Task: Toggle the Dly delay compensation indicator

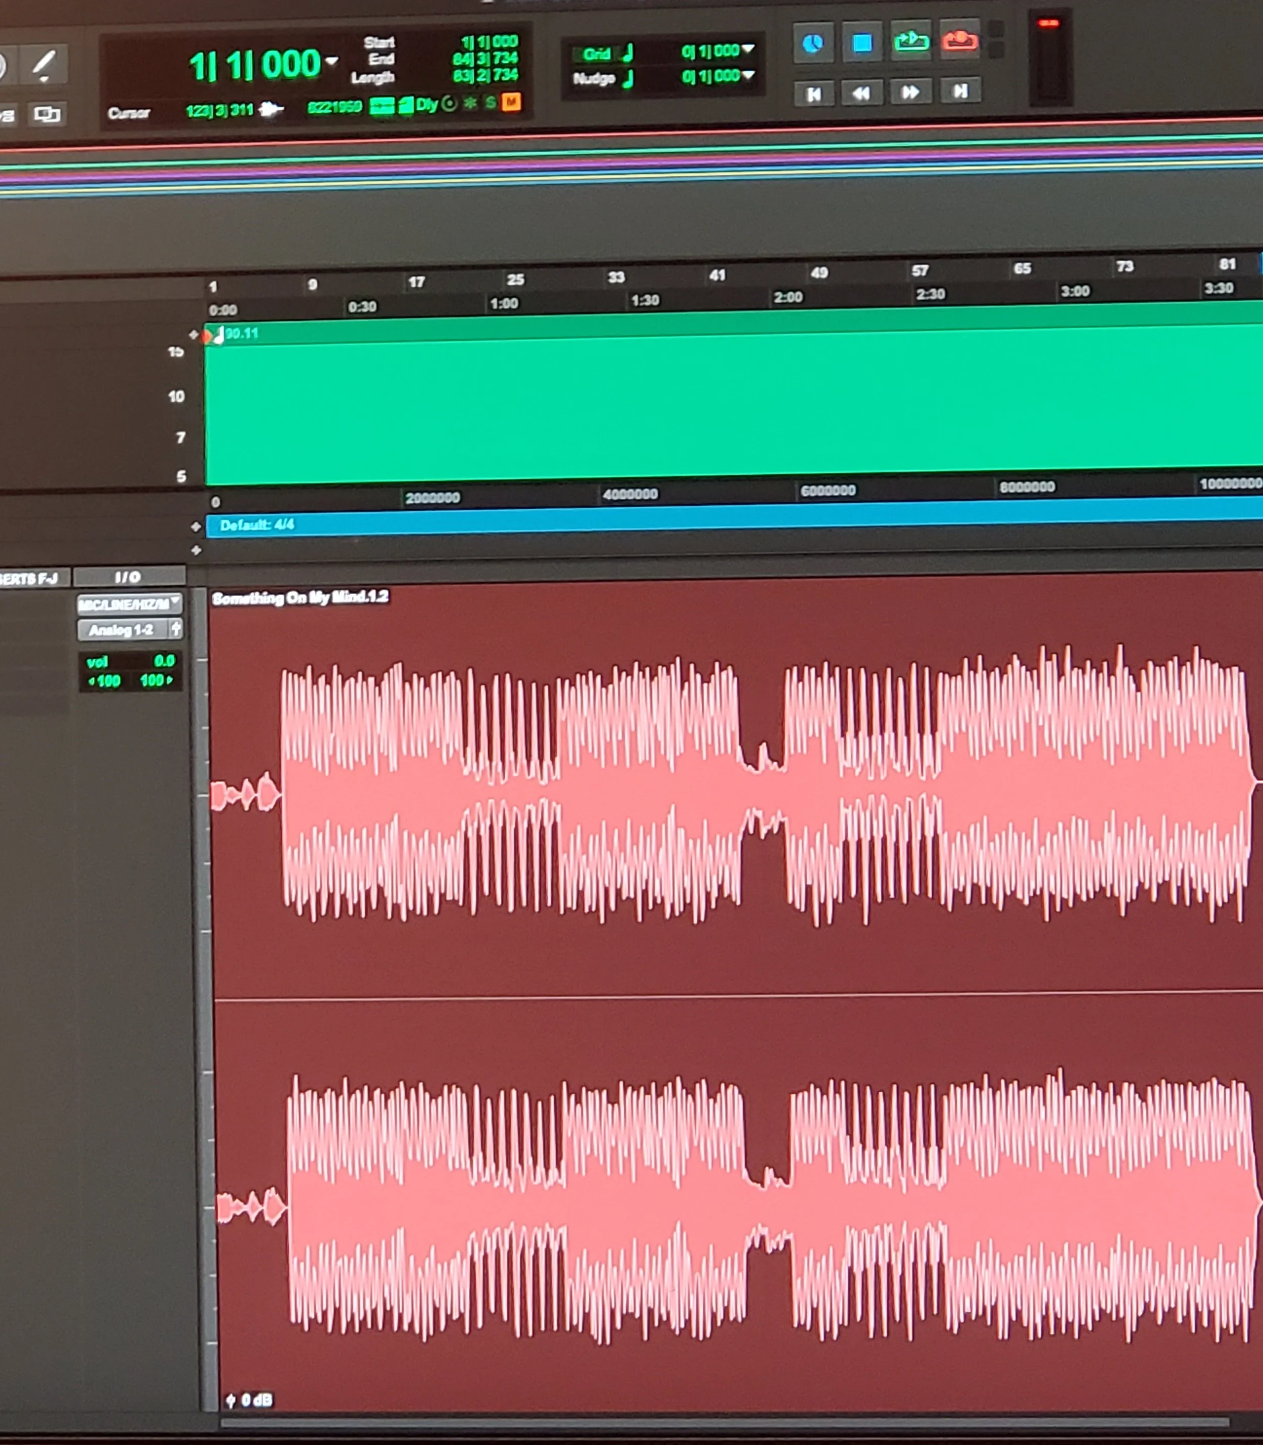Action: tap(426, 104)
